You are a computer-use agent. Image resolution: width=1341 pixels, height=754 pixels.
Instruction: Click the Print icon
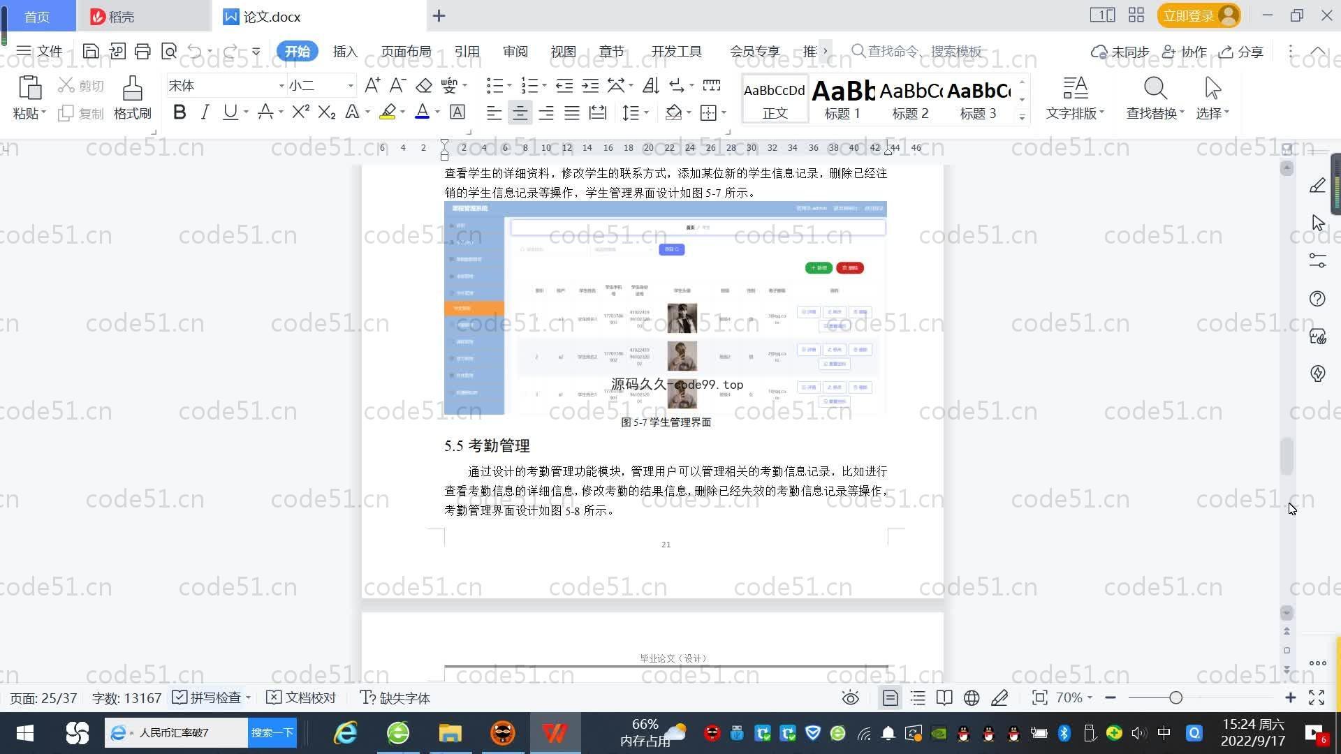coord(142,51)
